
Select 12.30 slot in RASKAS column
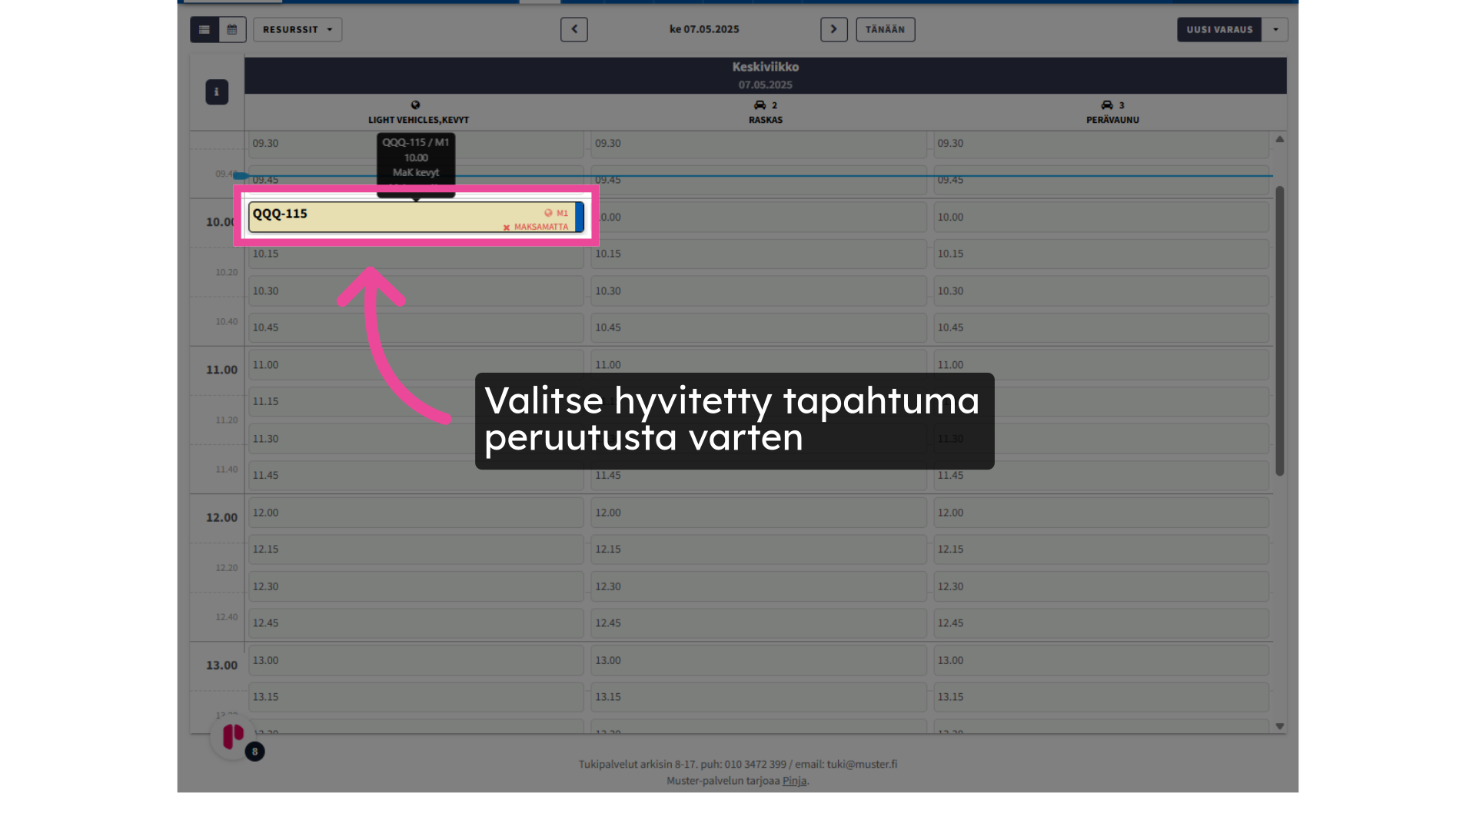coord(759,586)
